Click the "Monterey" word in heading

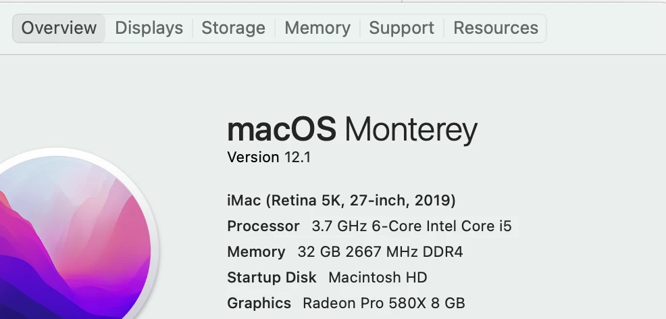point(411,130)
